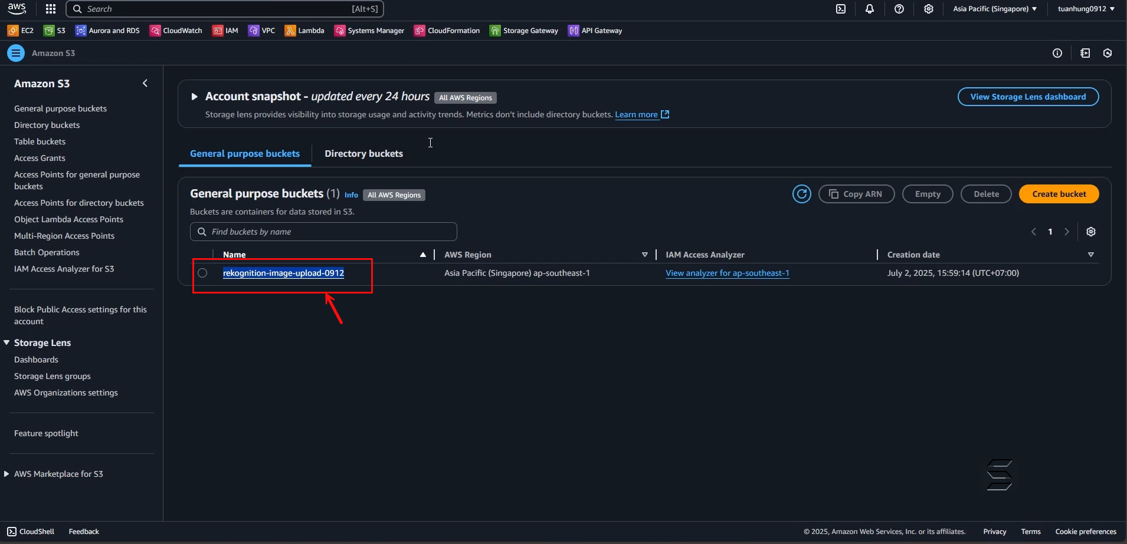Open IAM shortcut in favorites bar

(x=225, y=31)
